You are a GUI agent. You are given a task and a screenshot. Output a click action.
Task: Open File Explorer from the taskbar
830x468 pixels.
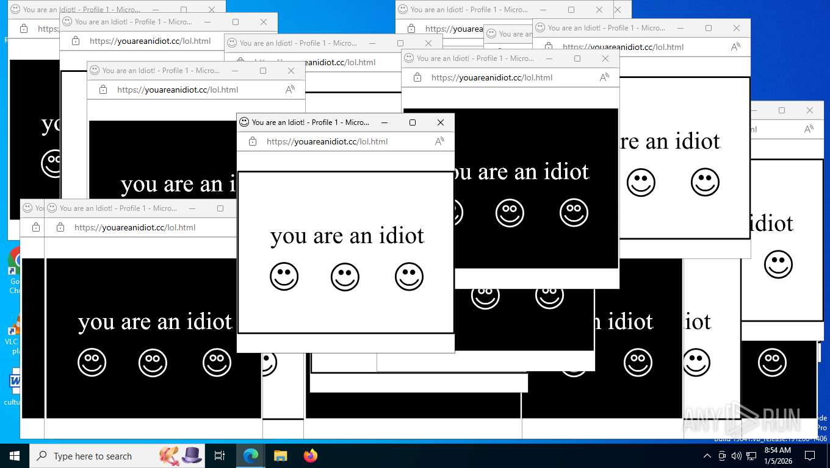pyautogui.click(x=280, y=456)
